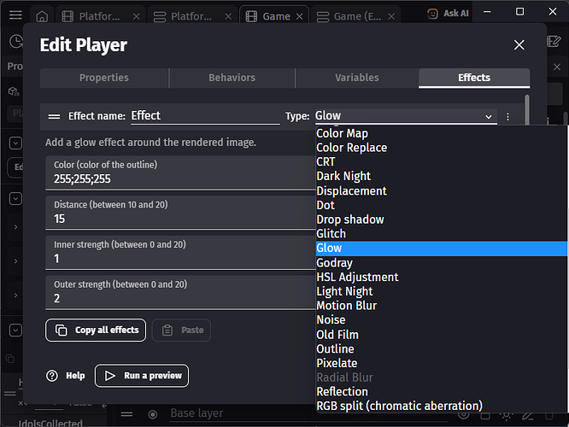Pick Godray in the effect types

[334, 263]
